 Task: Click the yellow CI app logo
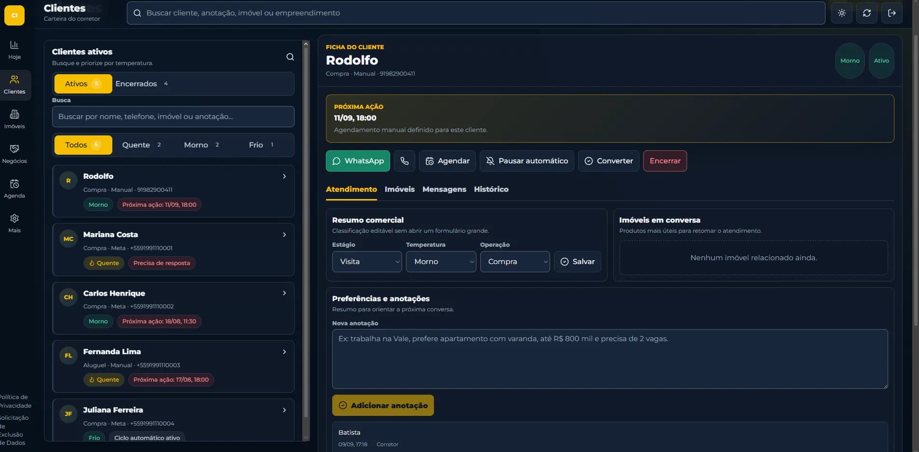tap(14, 15)
